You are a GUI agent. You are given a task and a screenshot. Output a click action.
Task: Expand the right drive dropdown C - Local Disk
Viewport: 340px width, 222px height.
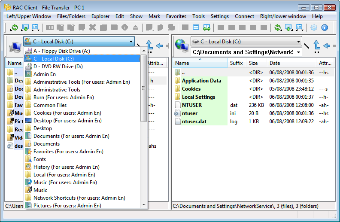coord(299,41)
